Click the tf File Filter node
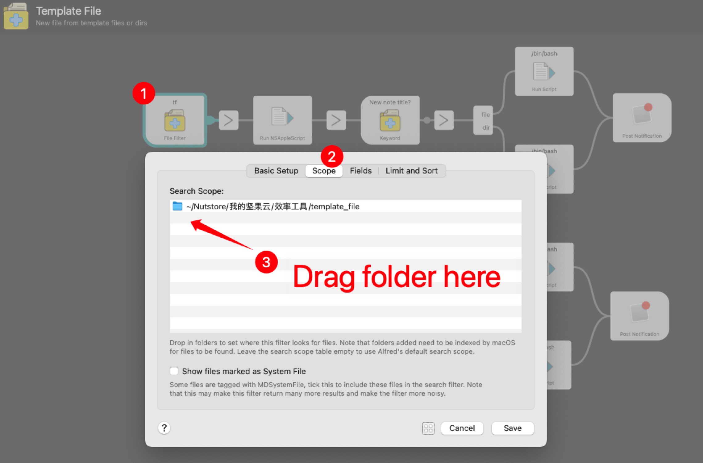This screenshot has width=703, height=463. 175,120
